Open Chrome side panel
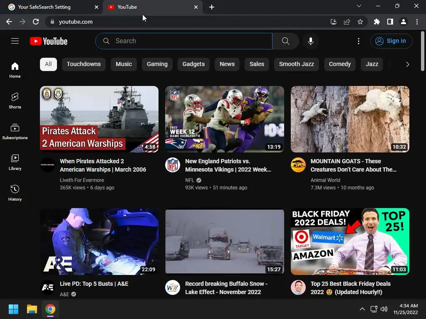The width and height of the screenshot is (426, 319). tap(390, 22)
